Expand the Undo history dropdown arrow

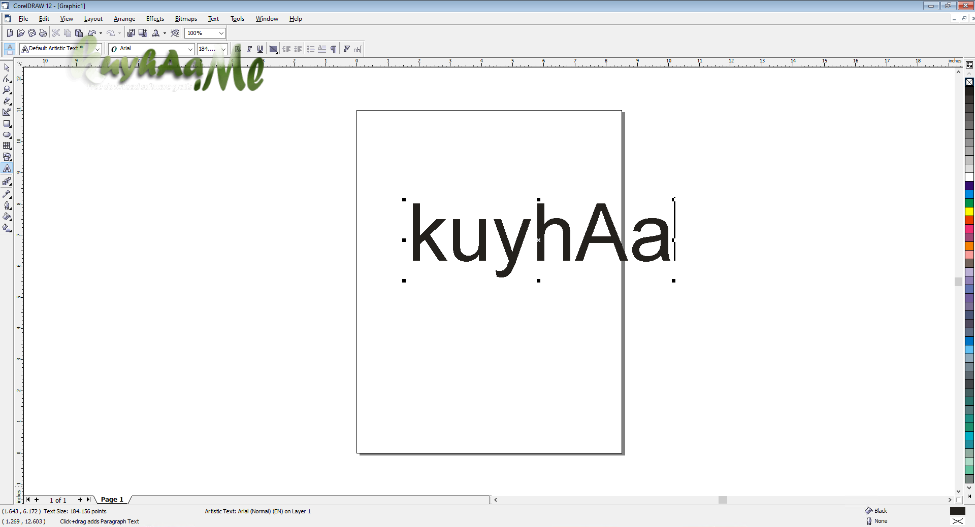(101, 33)
